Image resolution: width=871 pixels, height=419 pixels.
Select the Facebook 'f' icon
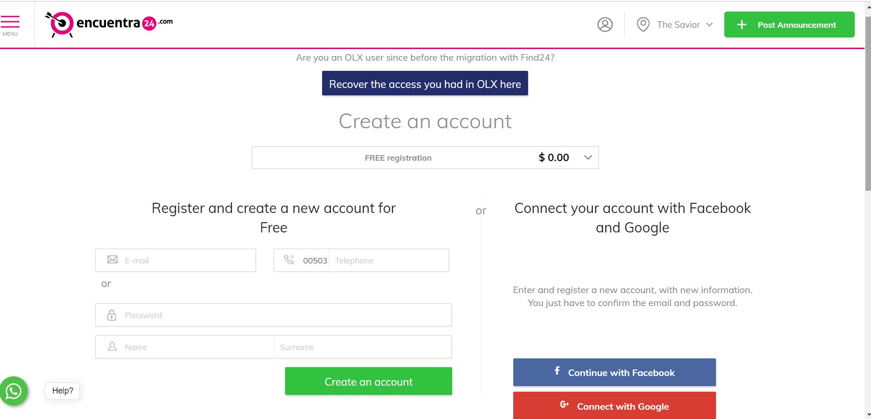[x=557, y=372]
